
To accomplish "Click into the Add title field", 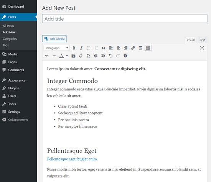I will 125,19.
